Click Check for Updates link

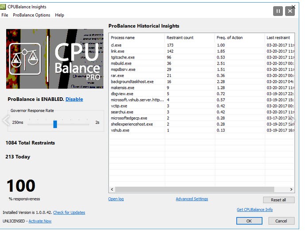[69, 212]
